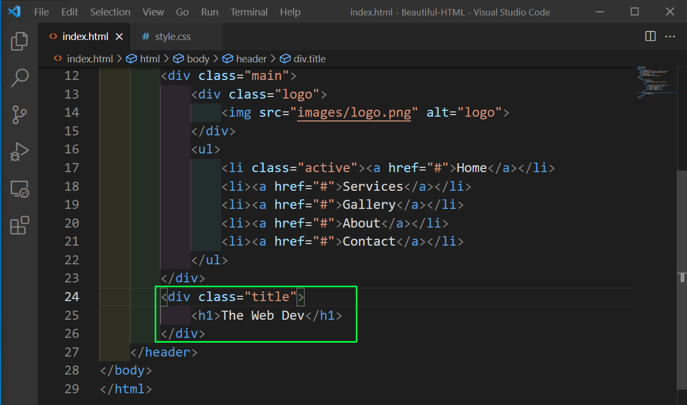Screen dimensions: 687x405
Task: Click 'The Web Dev' heading text
Action: tap(262, 315)
